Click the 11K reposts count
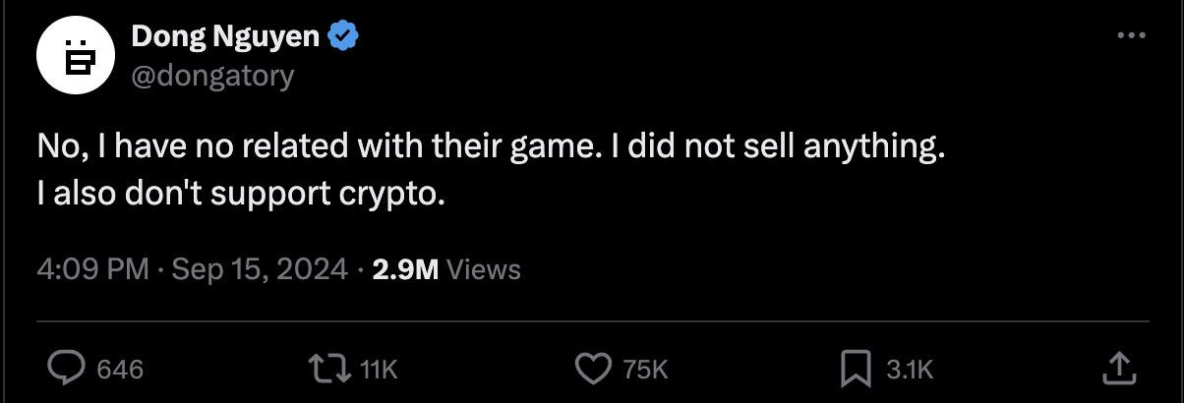Screen dimensions: 1184x403 point(378,370)
